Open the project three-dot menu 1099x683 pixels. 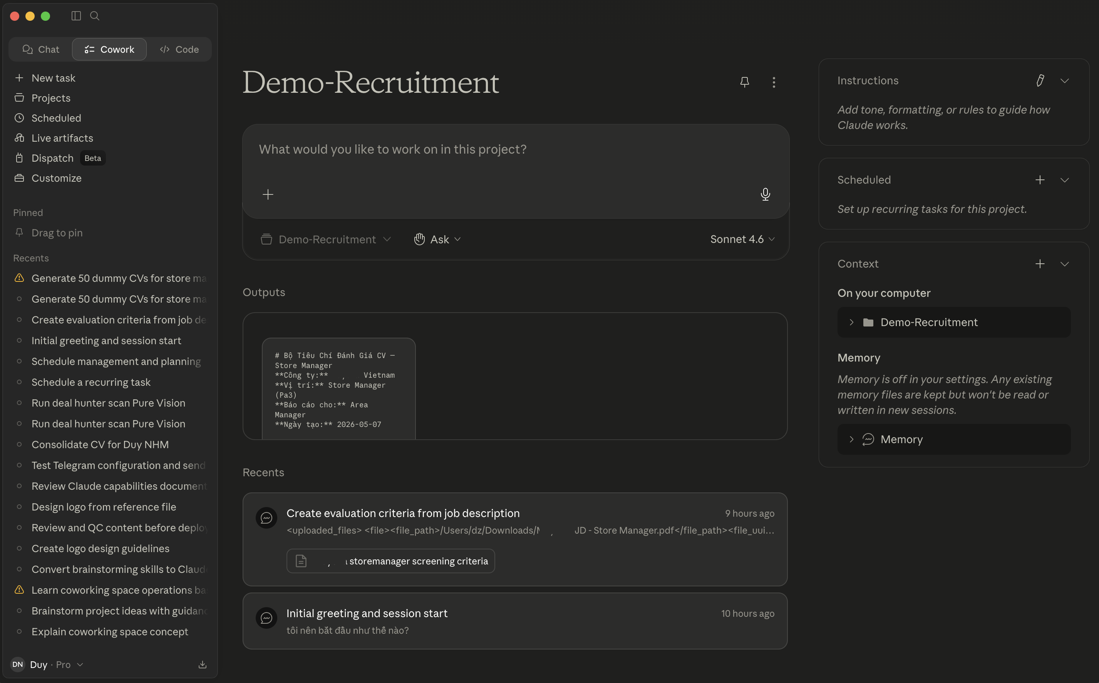pyautogui.click(x=774, y=82)
